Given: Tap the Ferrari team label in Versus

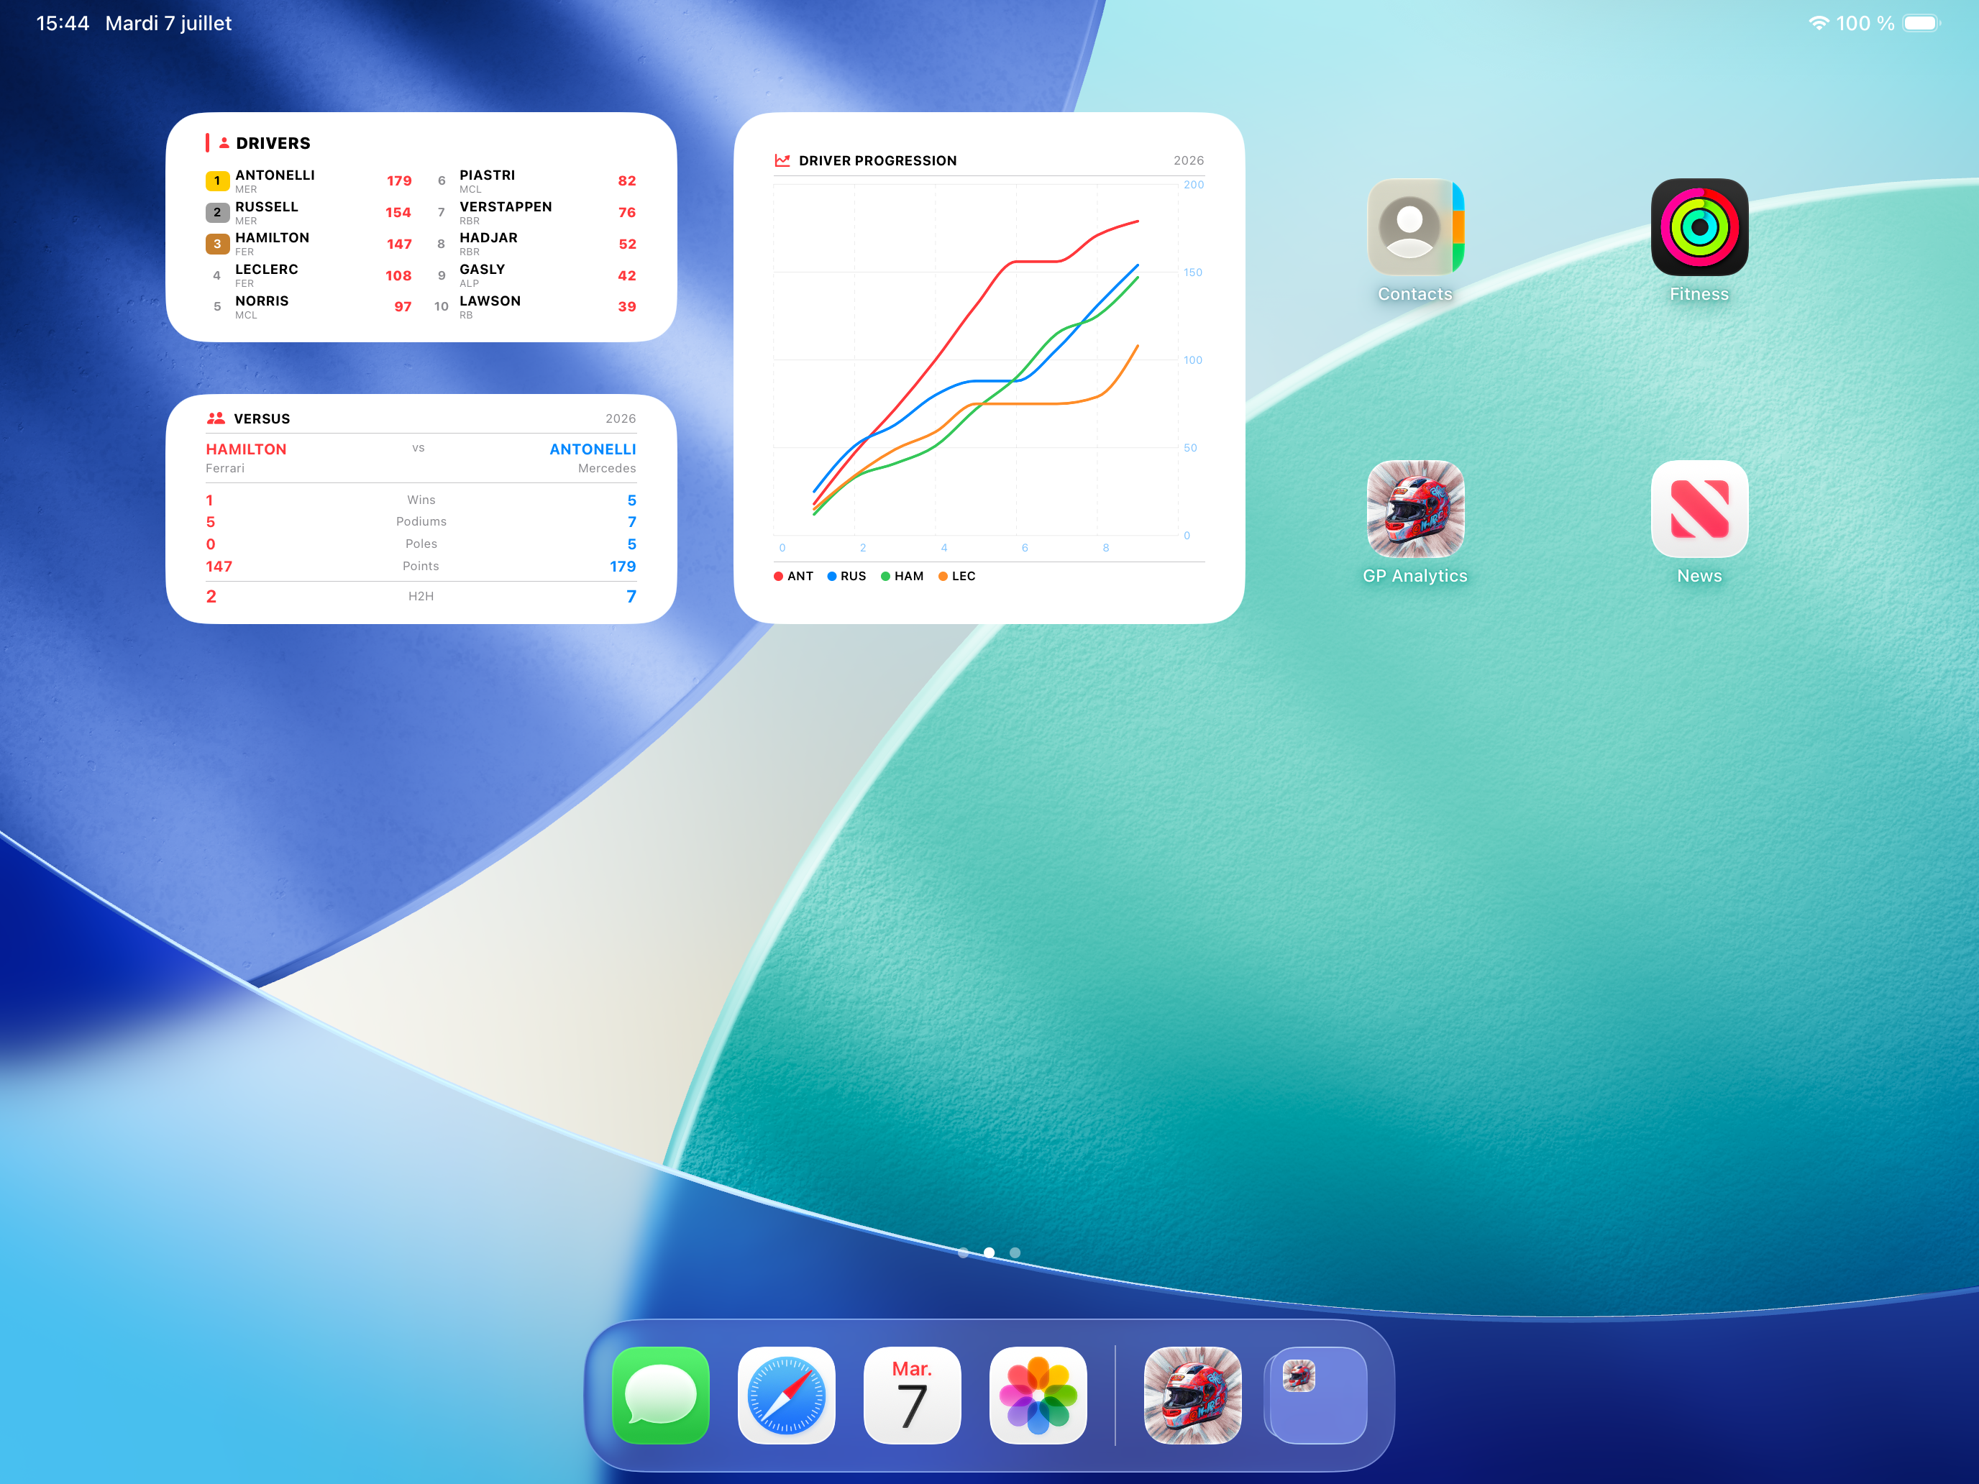Looking at the screenshot, I should click(224, 468).
